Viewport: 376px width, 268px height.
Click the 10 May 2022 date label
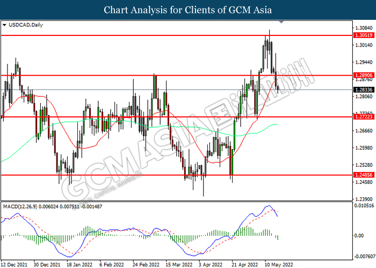[x=279, y=265]
